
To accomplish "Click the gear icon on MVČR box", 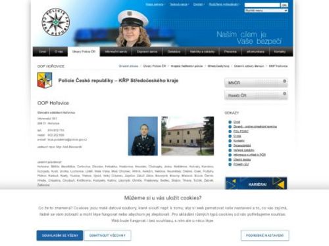I will point(284,81).
